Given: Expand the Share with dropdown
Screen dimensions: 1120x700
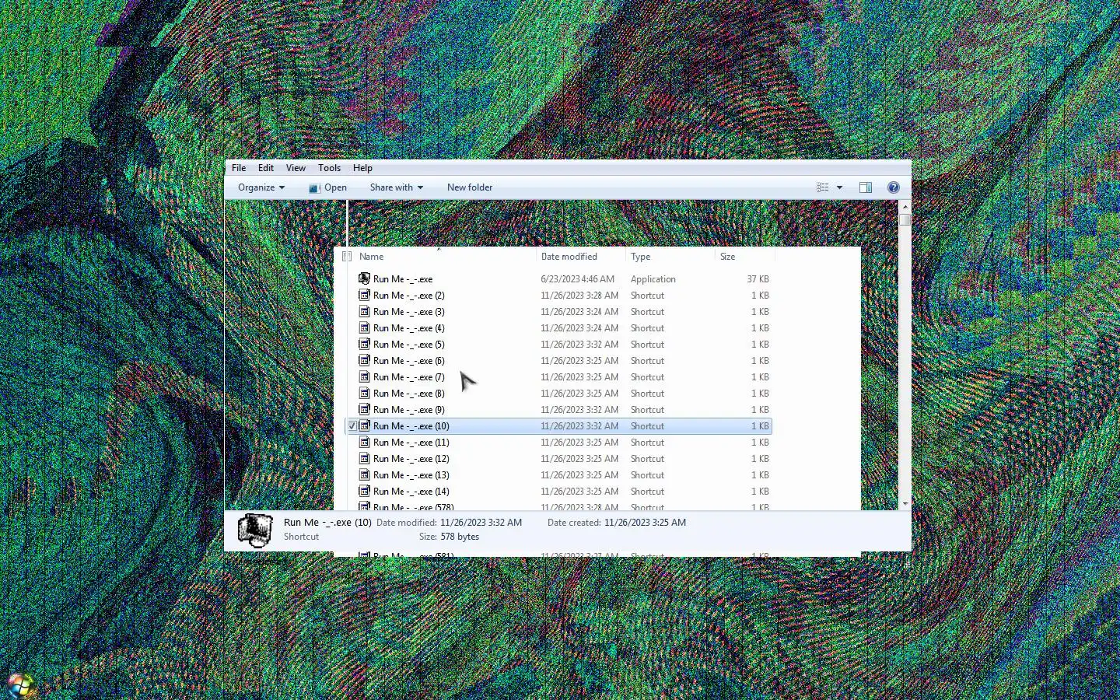Looking at the screenshot, I should coord(397,187).
